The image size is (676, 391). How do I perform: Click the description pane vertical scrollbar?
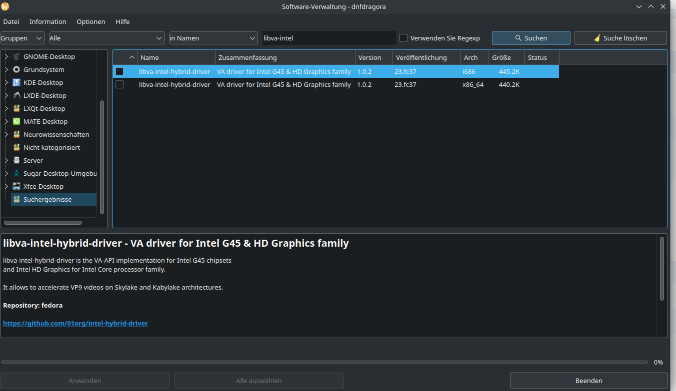(x=662, y=269)
